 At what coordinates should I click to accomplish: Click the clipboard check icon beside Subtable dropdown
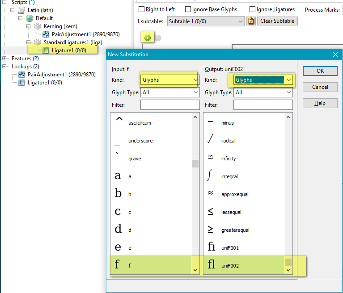pyautogui.click(x=251, y=21)
